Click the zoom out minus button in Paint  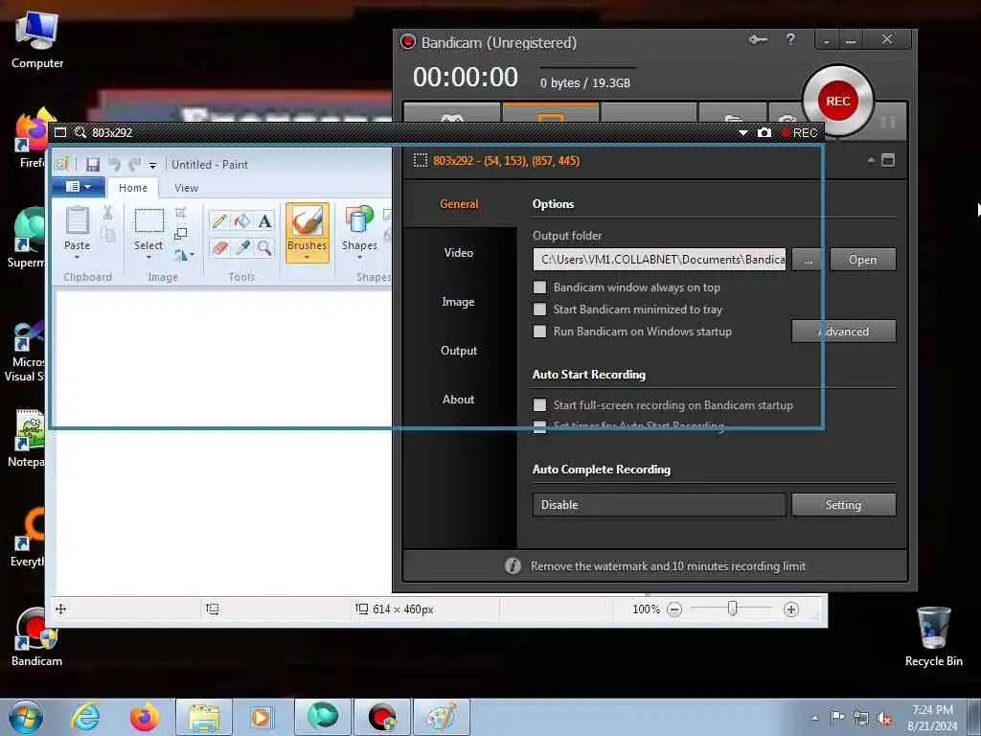pos(674,609)
